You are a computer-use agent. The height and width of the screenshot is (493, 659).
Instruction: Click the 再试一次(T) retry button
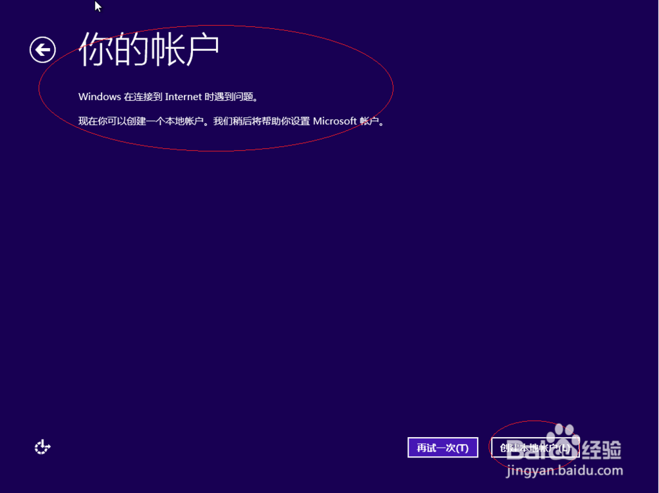(443, 448)
